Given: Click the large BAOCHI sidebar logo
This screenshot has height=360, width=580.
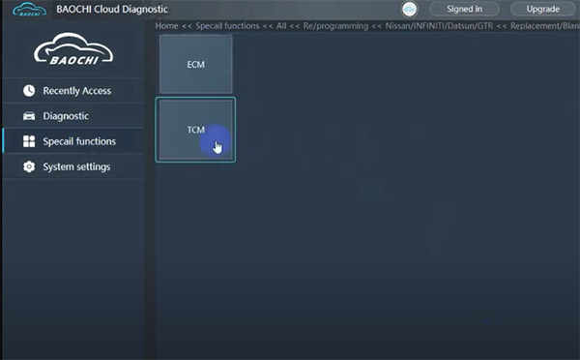Looking at the screenshot, I should 73,49.
